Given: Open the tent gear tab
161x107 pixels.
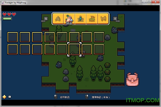Looking at the screenshot, I should pos(58,19).
